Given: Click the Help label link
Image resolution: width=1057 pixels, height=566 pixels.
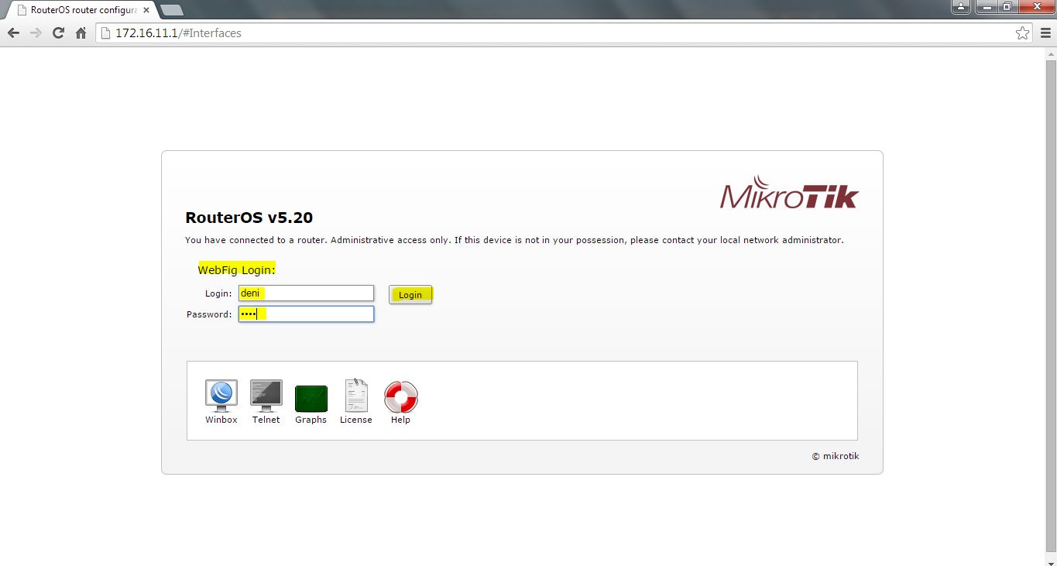Looking at the screenshot, I should pos(400,420).
